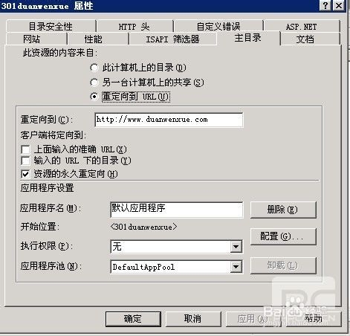Close the 301duanwenxue properties dialog
This screenshot has width=350, height=336.
pos(338,5)
